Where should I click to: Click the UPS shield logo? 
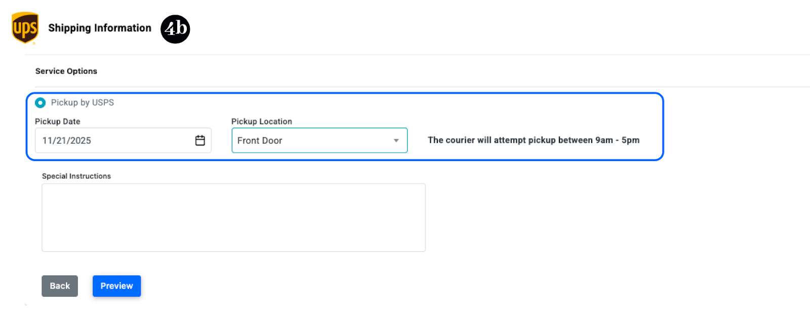tap(25, 28)
